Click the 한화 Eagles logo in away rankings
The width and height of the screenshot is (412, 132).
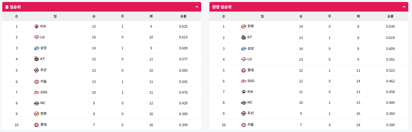pos(243,27)
